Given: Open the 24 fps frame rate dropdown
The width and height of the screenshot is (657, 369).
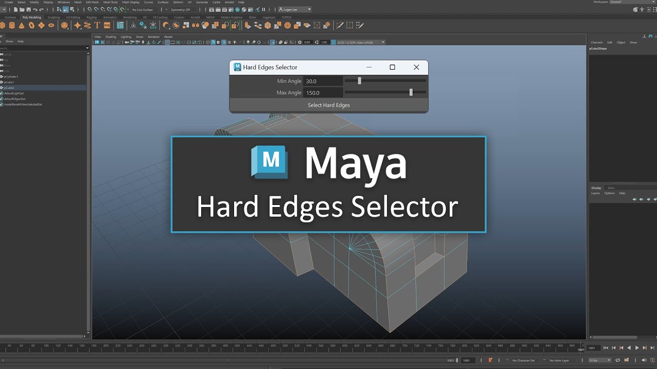Looking at the screenshot, I should 600,360.
